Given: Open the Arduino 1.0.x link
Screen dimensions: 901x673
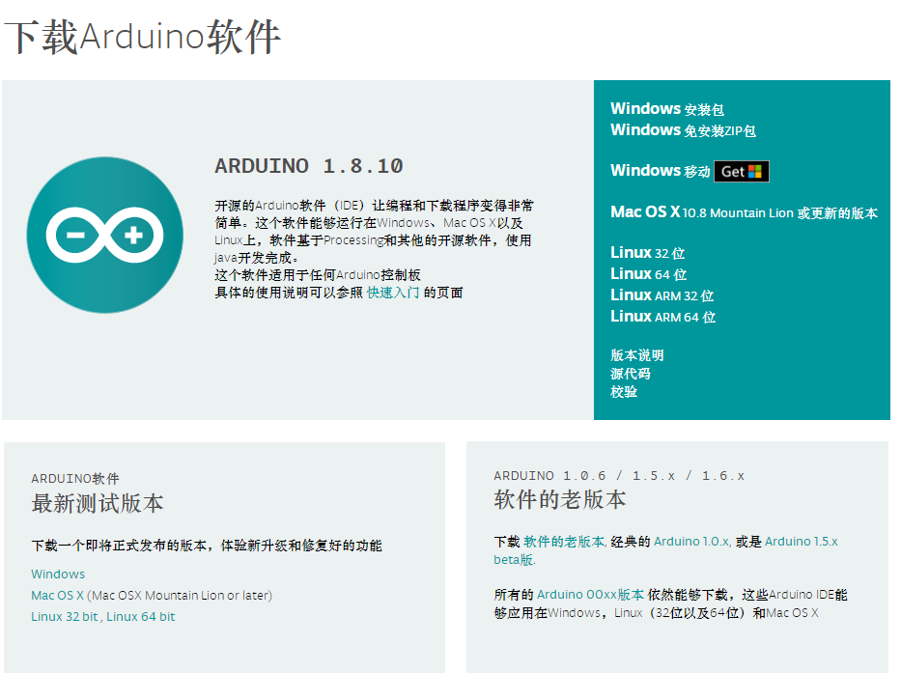Looking at the screenshot, I should [x=691, y=542].
